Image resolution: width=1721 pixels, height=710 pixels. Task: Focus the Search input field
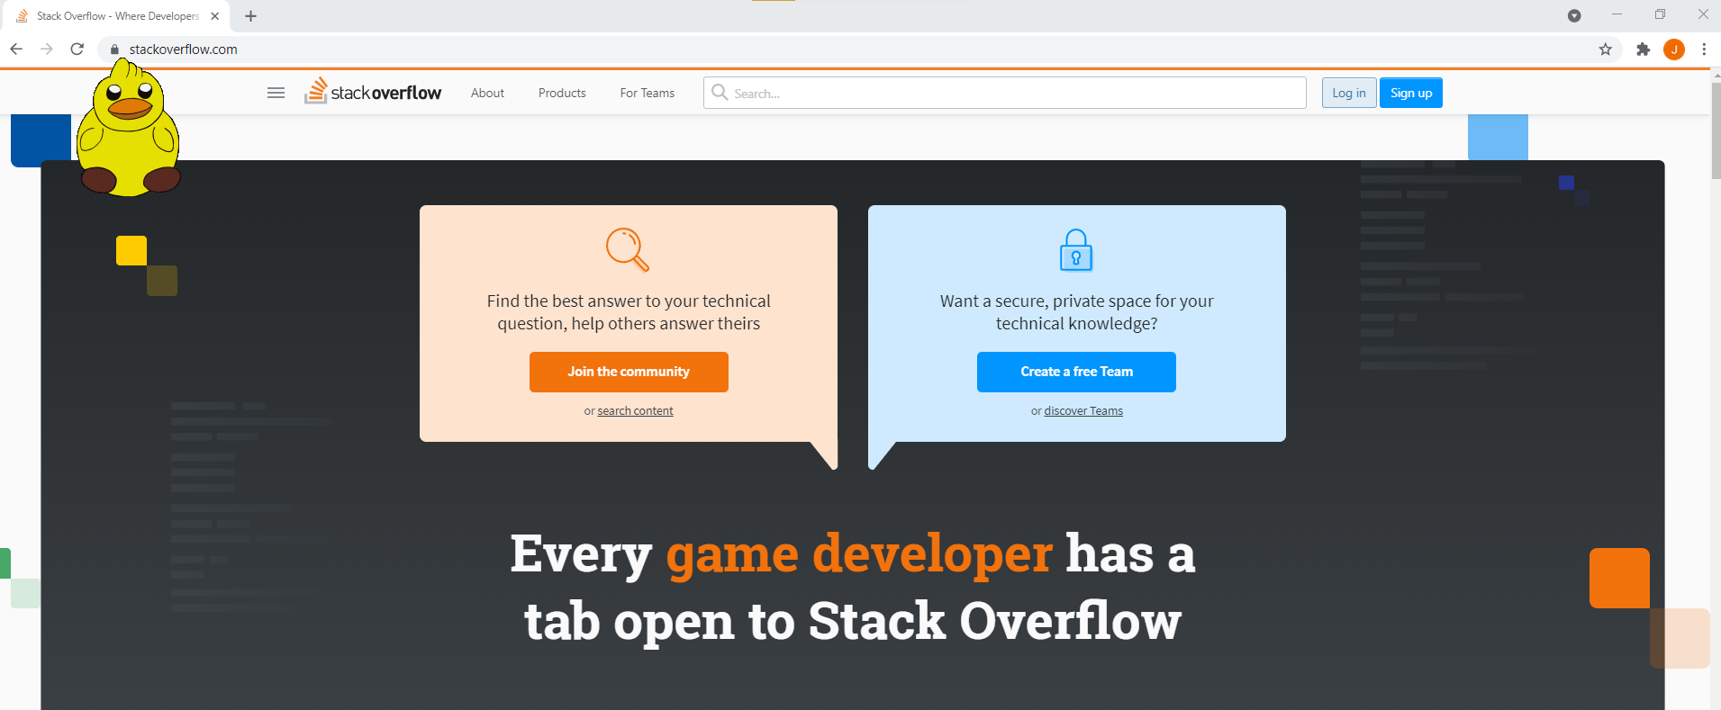point(1005,93)
